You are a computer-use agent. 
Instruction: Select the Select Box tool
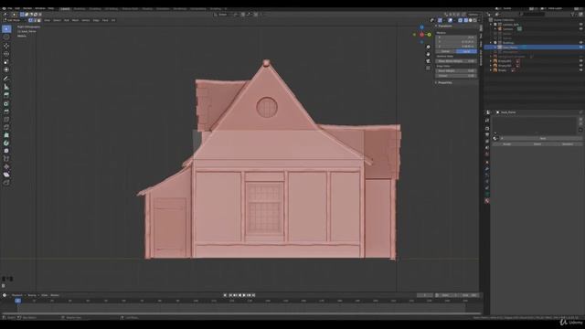tap(6, 28)
